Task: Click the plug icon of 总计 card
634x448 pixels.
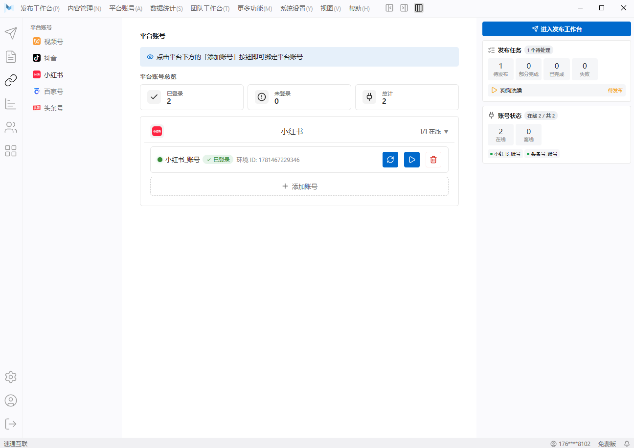Action: tap(369, 97)
